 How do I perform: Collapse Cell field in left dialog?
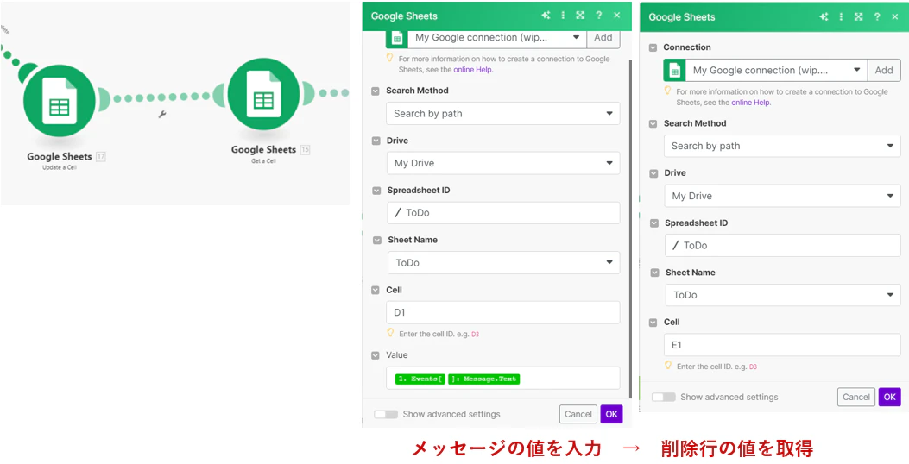(x=375, y=290)
